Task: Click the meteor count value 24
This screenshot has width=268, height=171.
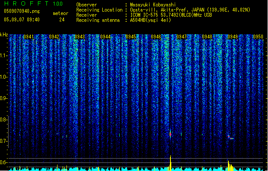Action: pos(62,20)
